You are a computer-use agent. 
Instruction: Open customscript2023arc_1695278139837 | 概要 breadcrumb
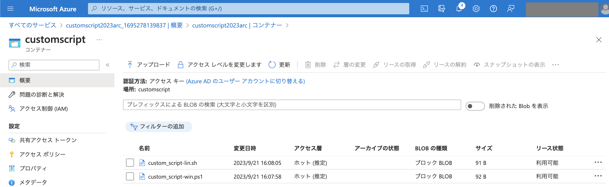[124, 25]
